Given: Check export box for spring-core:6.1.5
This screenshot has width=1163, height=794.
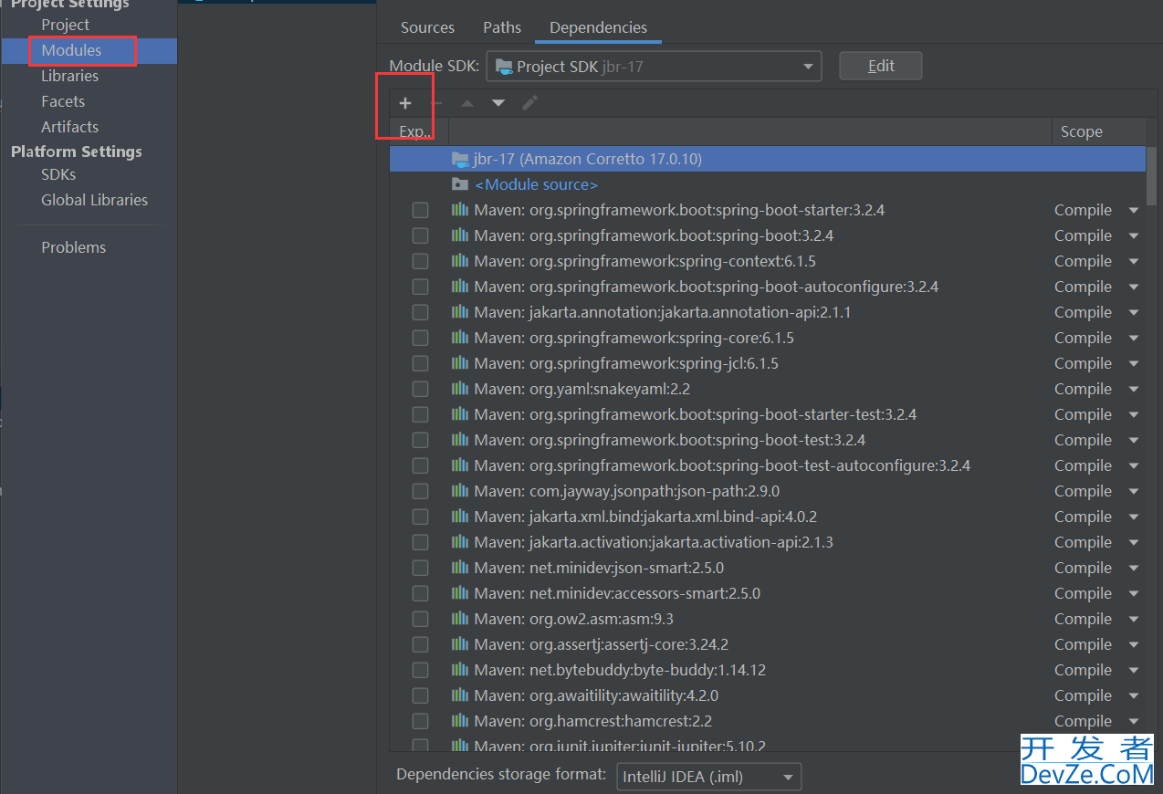Looking at the screenshot, I should (420, 338).
